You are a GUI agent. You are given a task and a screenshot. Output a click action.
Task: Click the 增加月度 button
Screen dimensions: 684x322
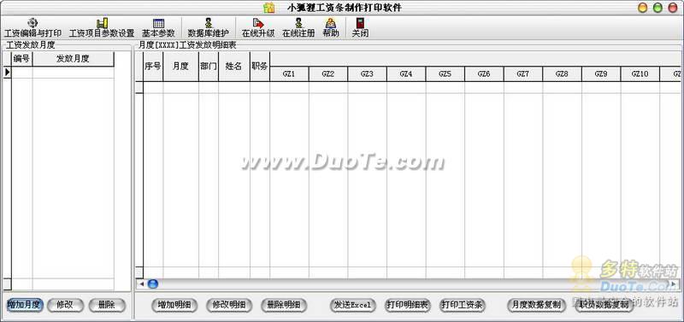(24, 305)
